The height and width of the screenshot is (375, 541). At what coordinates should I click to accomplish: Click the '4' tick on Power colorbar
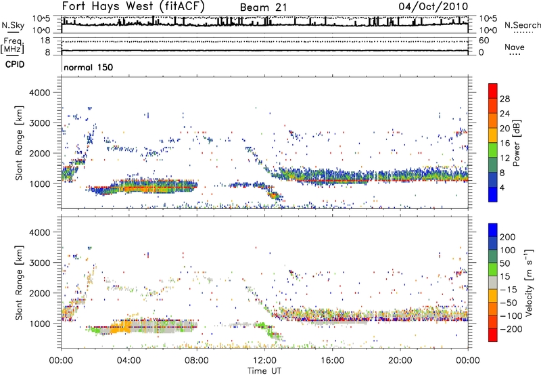point(502,187)
